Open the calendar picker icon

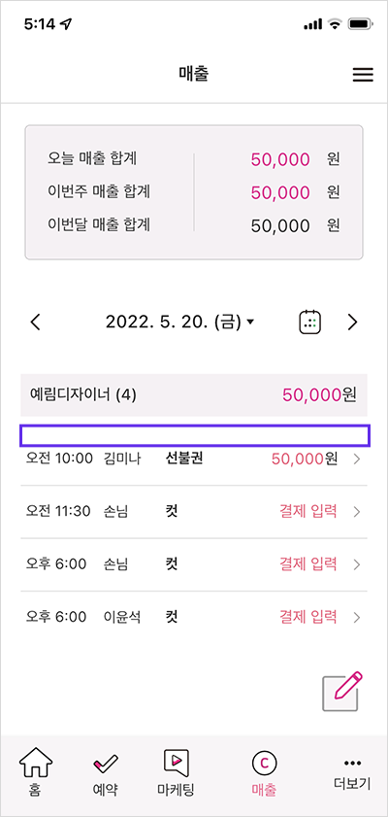click(x=310, y=323)
